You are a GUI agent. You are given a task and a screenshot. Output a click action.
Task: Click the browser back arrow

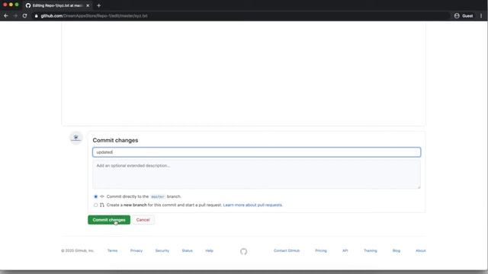coord(6,15)
